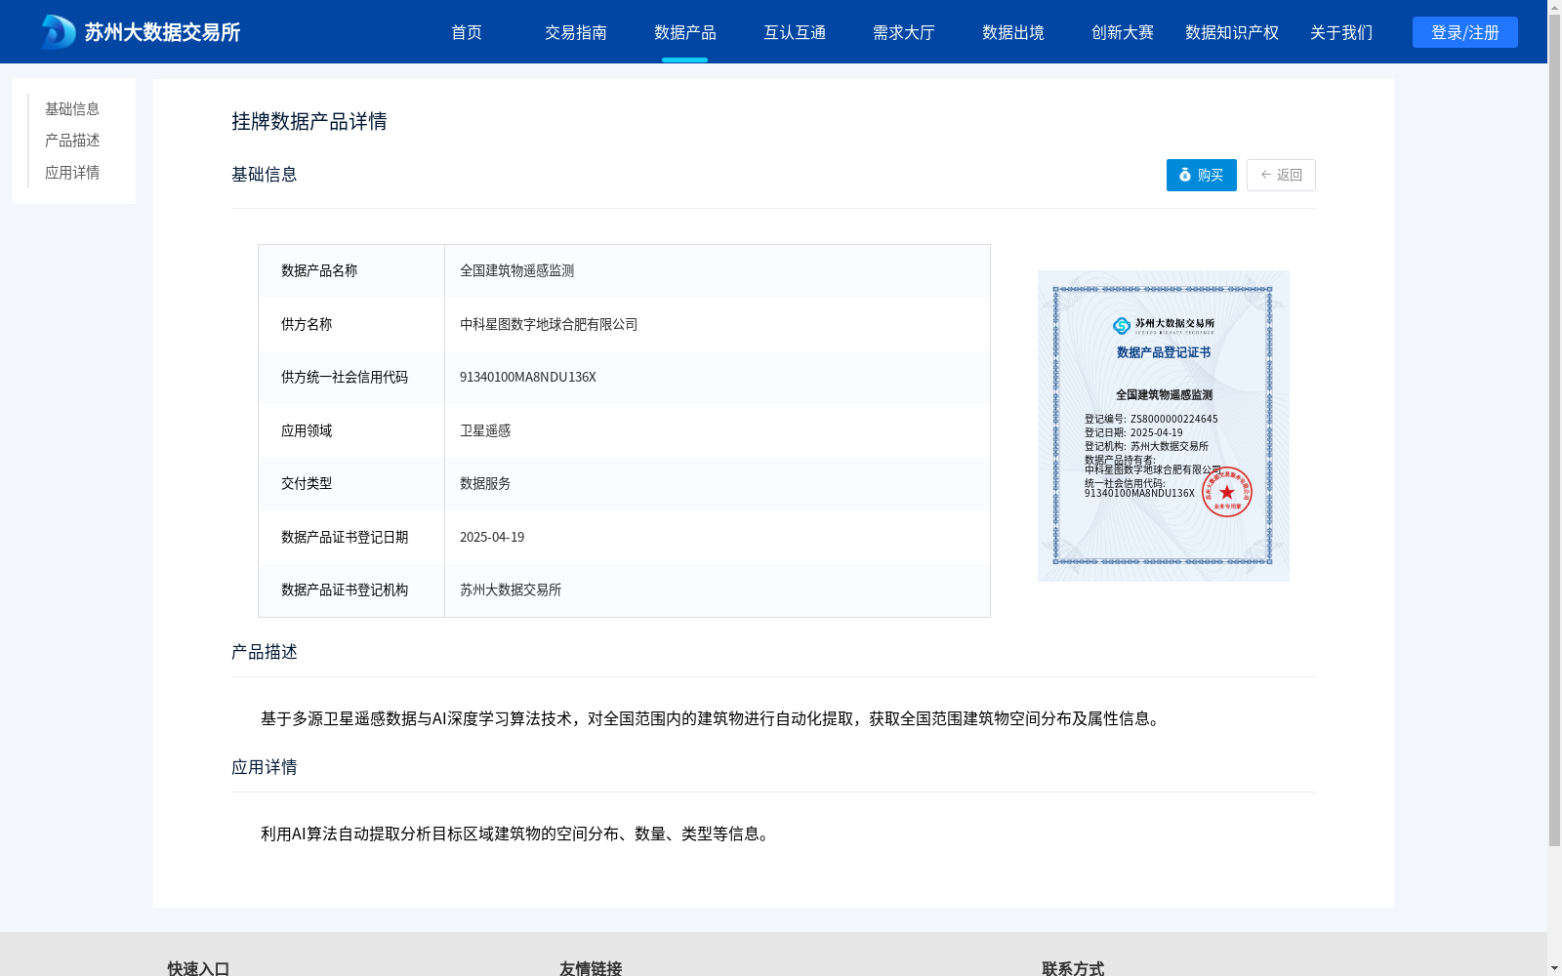
Task: Click the scrollbar down arrow
Action: [x=1554, y=968]
